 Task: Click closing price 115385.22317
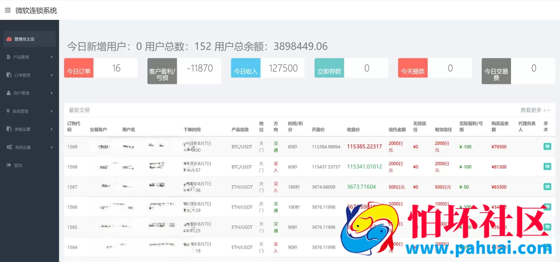364,147
